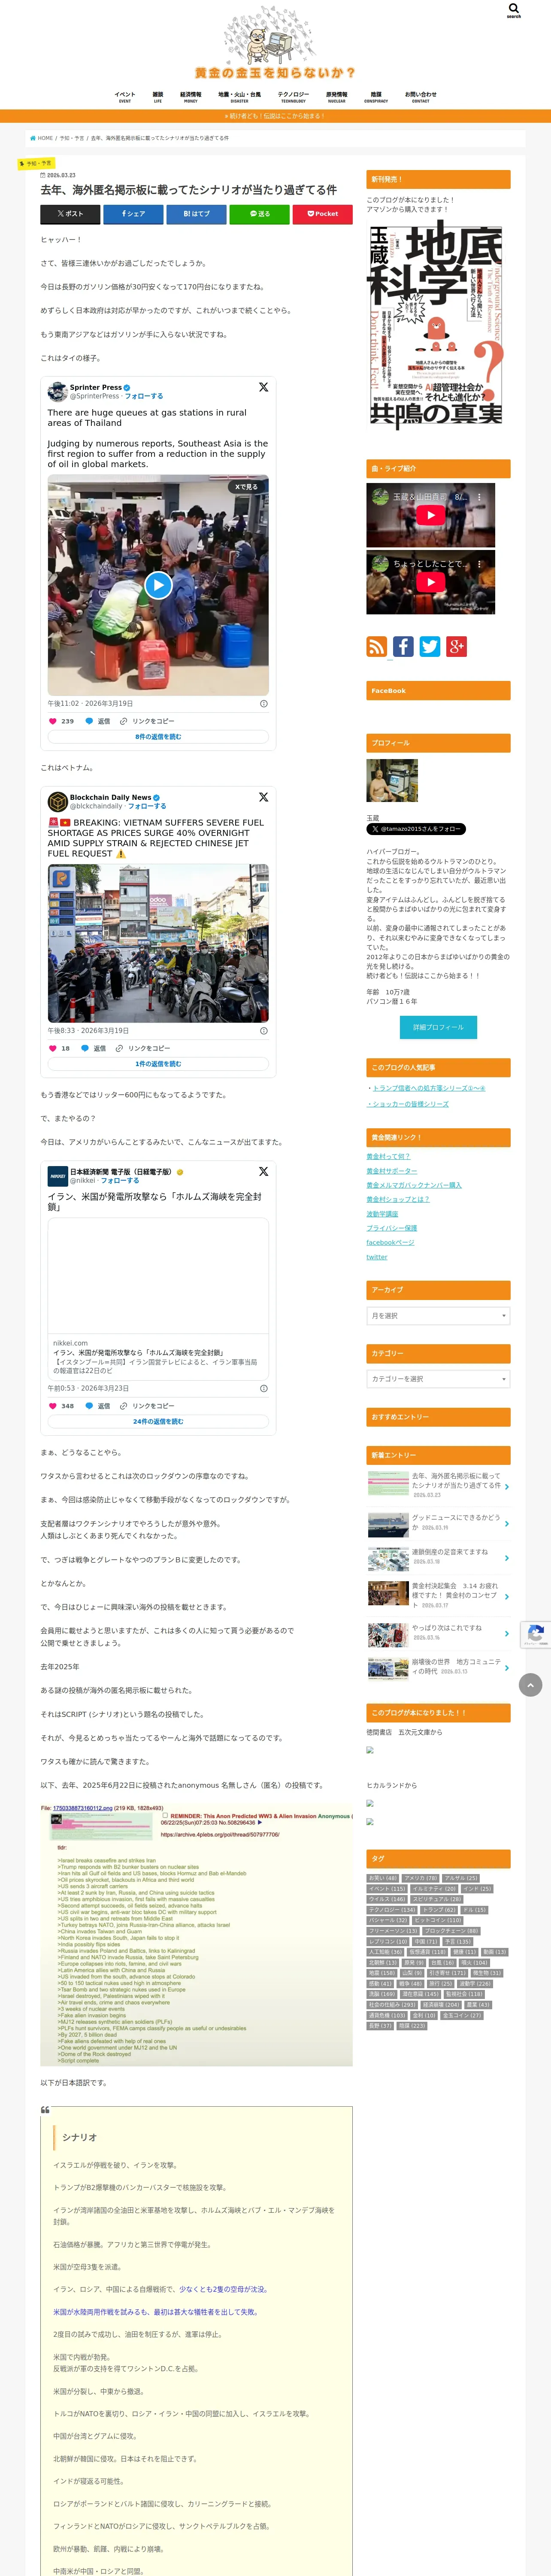Open 予知・予言 breadcrumb link
Viewport: 551px width, 2576px height.
[72, 138]
